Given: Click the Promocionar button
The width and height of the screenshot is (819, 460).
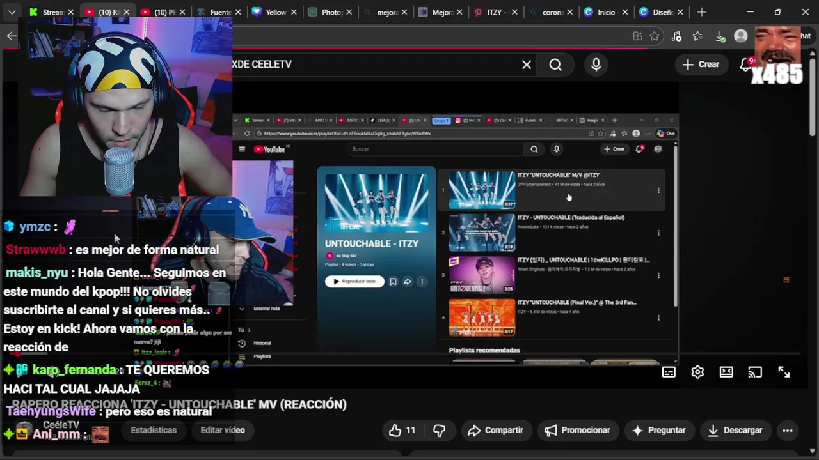Looking at the screenshot, I should pos(577,431).
